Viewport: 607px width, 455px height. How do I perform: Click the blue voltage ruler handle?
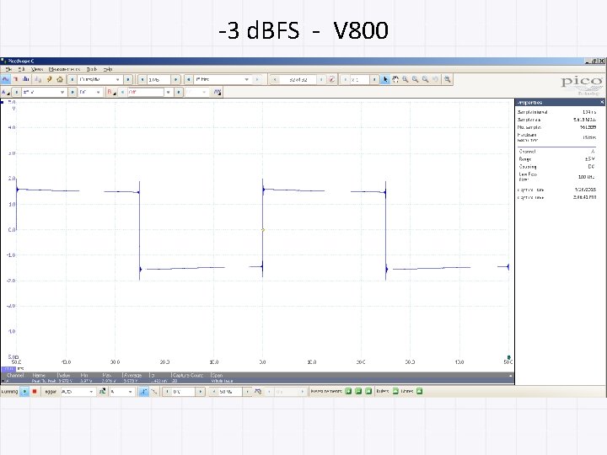coord(3,102)
